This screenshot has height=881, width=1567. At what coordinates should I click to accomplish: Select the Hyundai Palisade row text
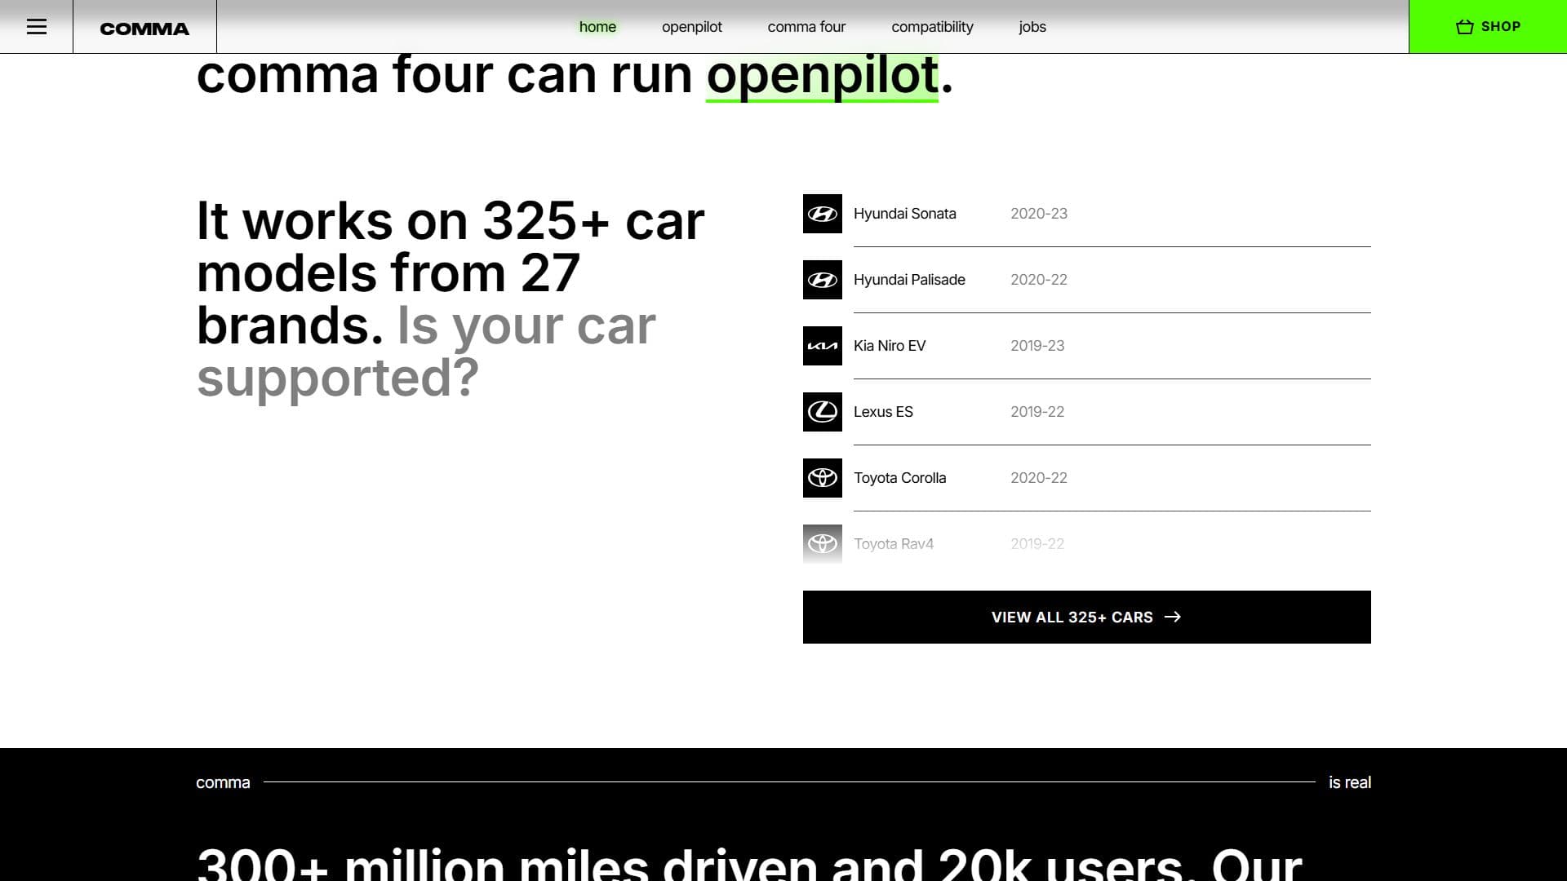tap(909, 280)
